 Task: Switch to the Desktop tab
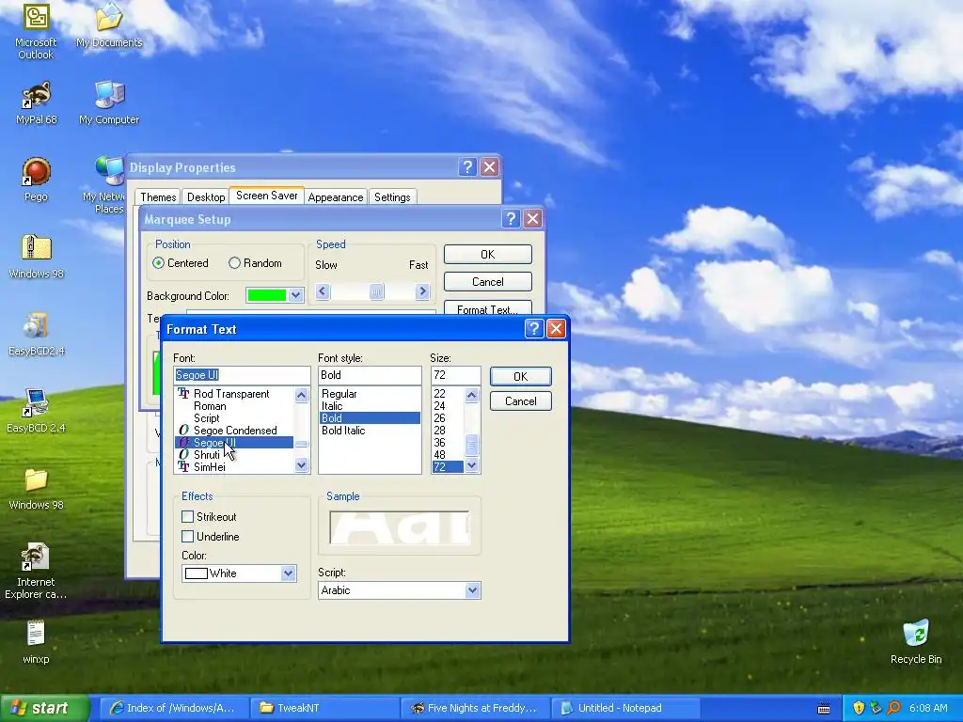(206, 197)
